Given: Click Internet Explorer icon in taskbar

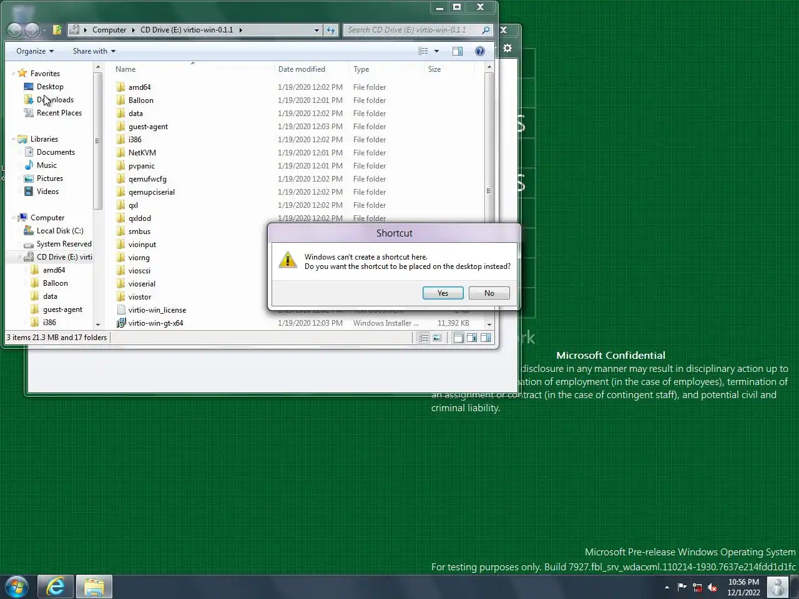Looking at the screenshot, I should point(56,587).
